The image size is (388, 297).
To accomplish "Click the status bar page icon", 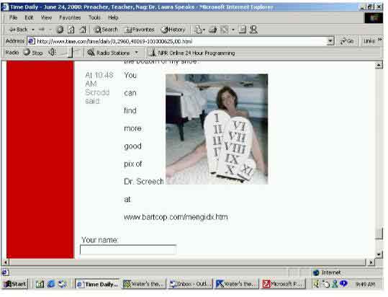I will pos(5,272).
